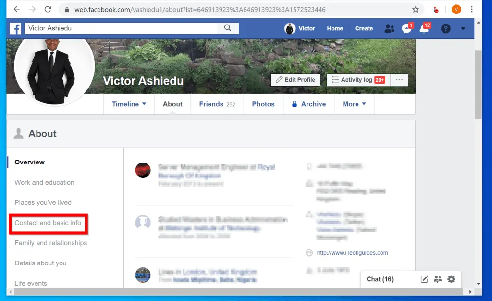492x301 pixels.
Task: Click the red workplace logo thumbnail
Action: pyautogui.click(x=143, y=170)
